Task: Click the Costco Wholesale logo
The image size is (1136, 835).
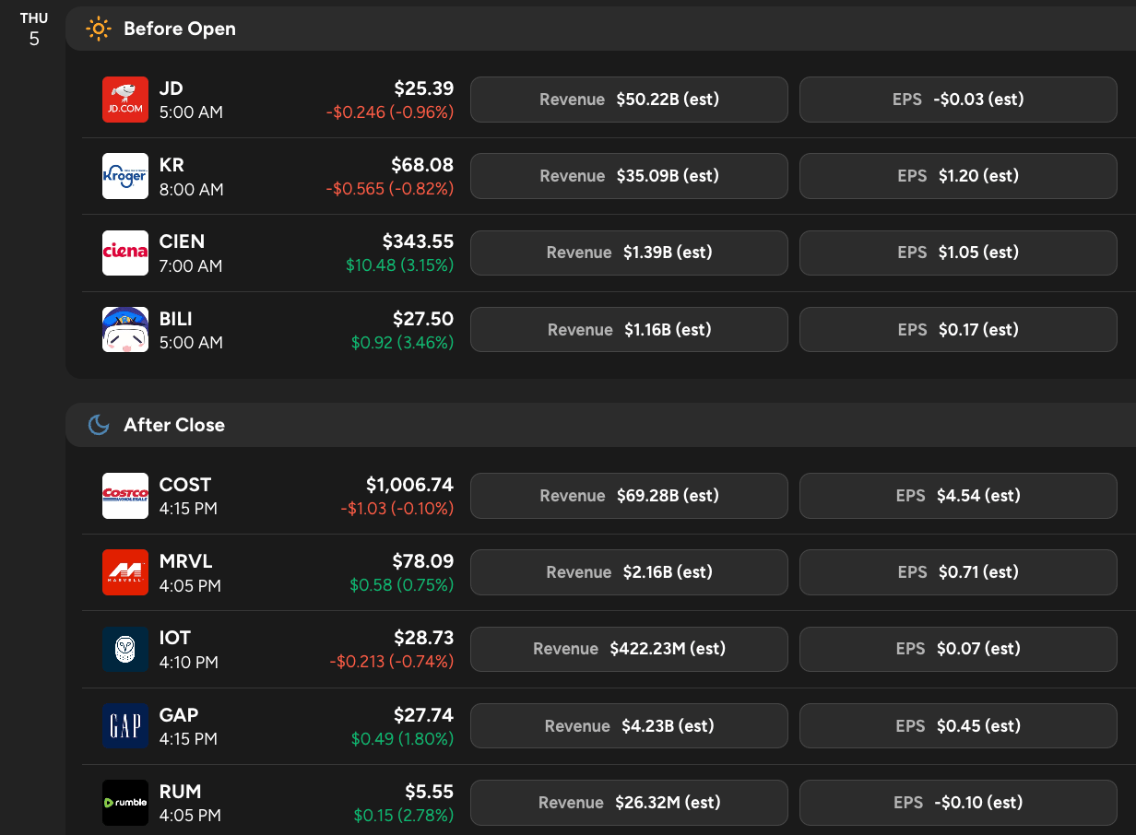Action: [125, 496]
